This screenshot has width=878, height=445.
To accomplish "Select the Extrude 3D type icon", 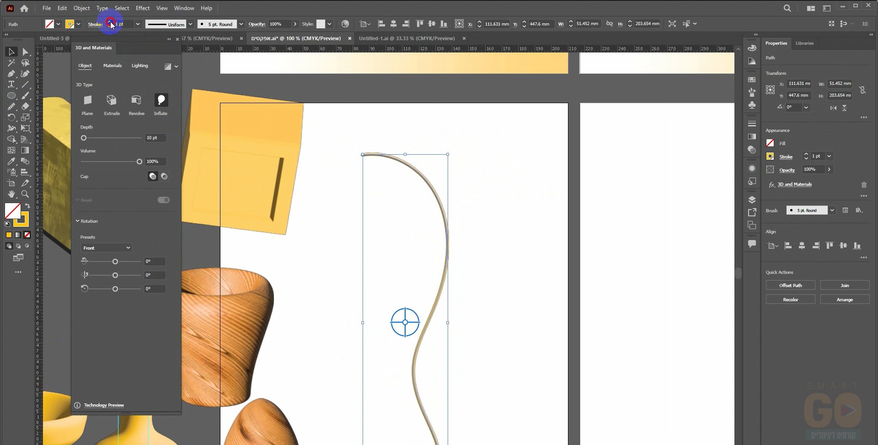I will (x=112, y=100).
